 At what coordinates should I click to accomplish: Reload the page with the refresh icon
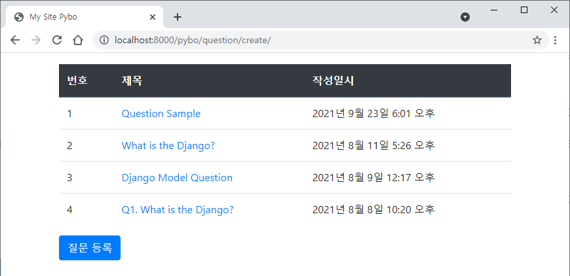pos(57,40)
